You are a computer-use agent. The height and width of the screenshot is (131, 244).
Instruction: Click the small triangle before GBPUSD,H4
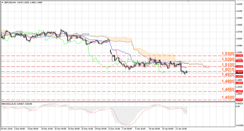(x=2, y=2)
